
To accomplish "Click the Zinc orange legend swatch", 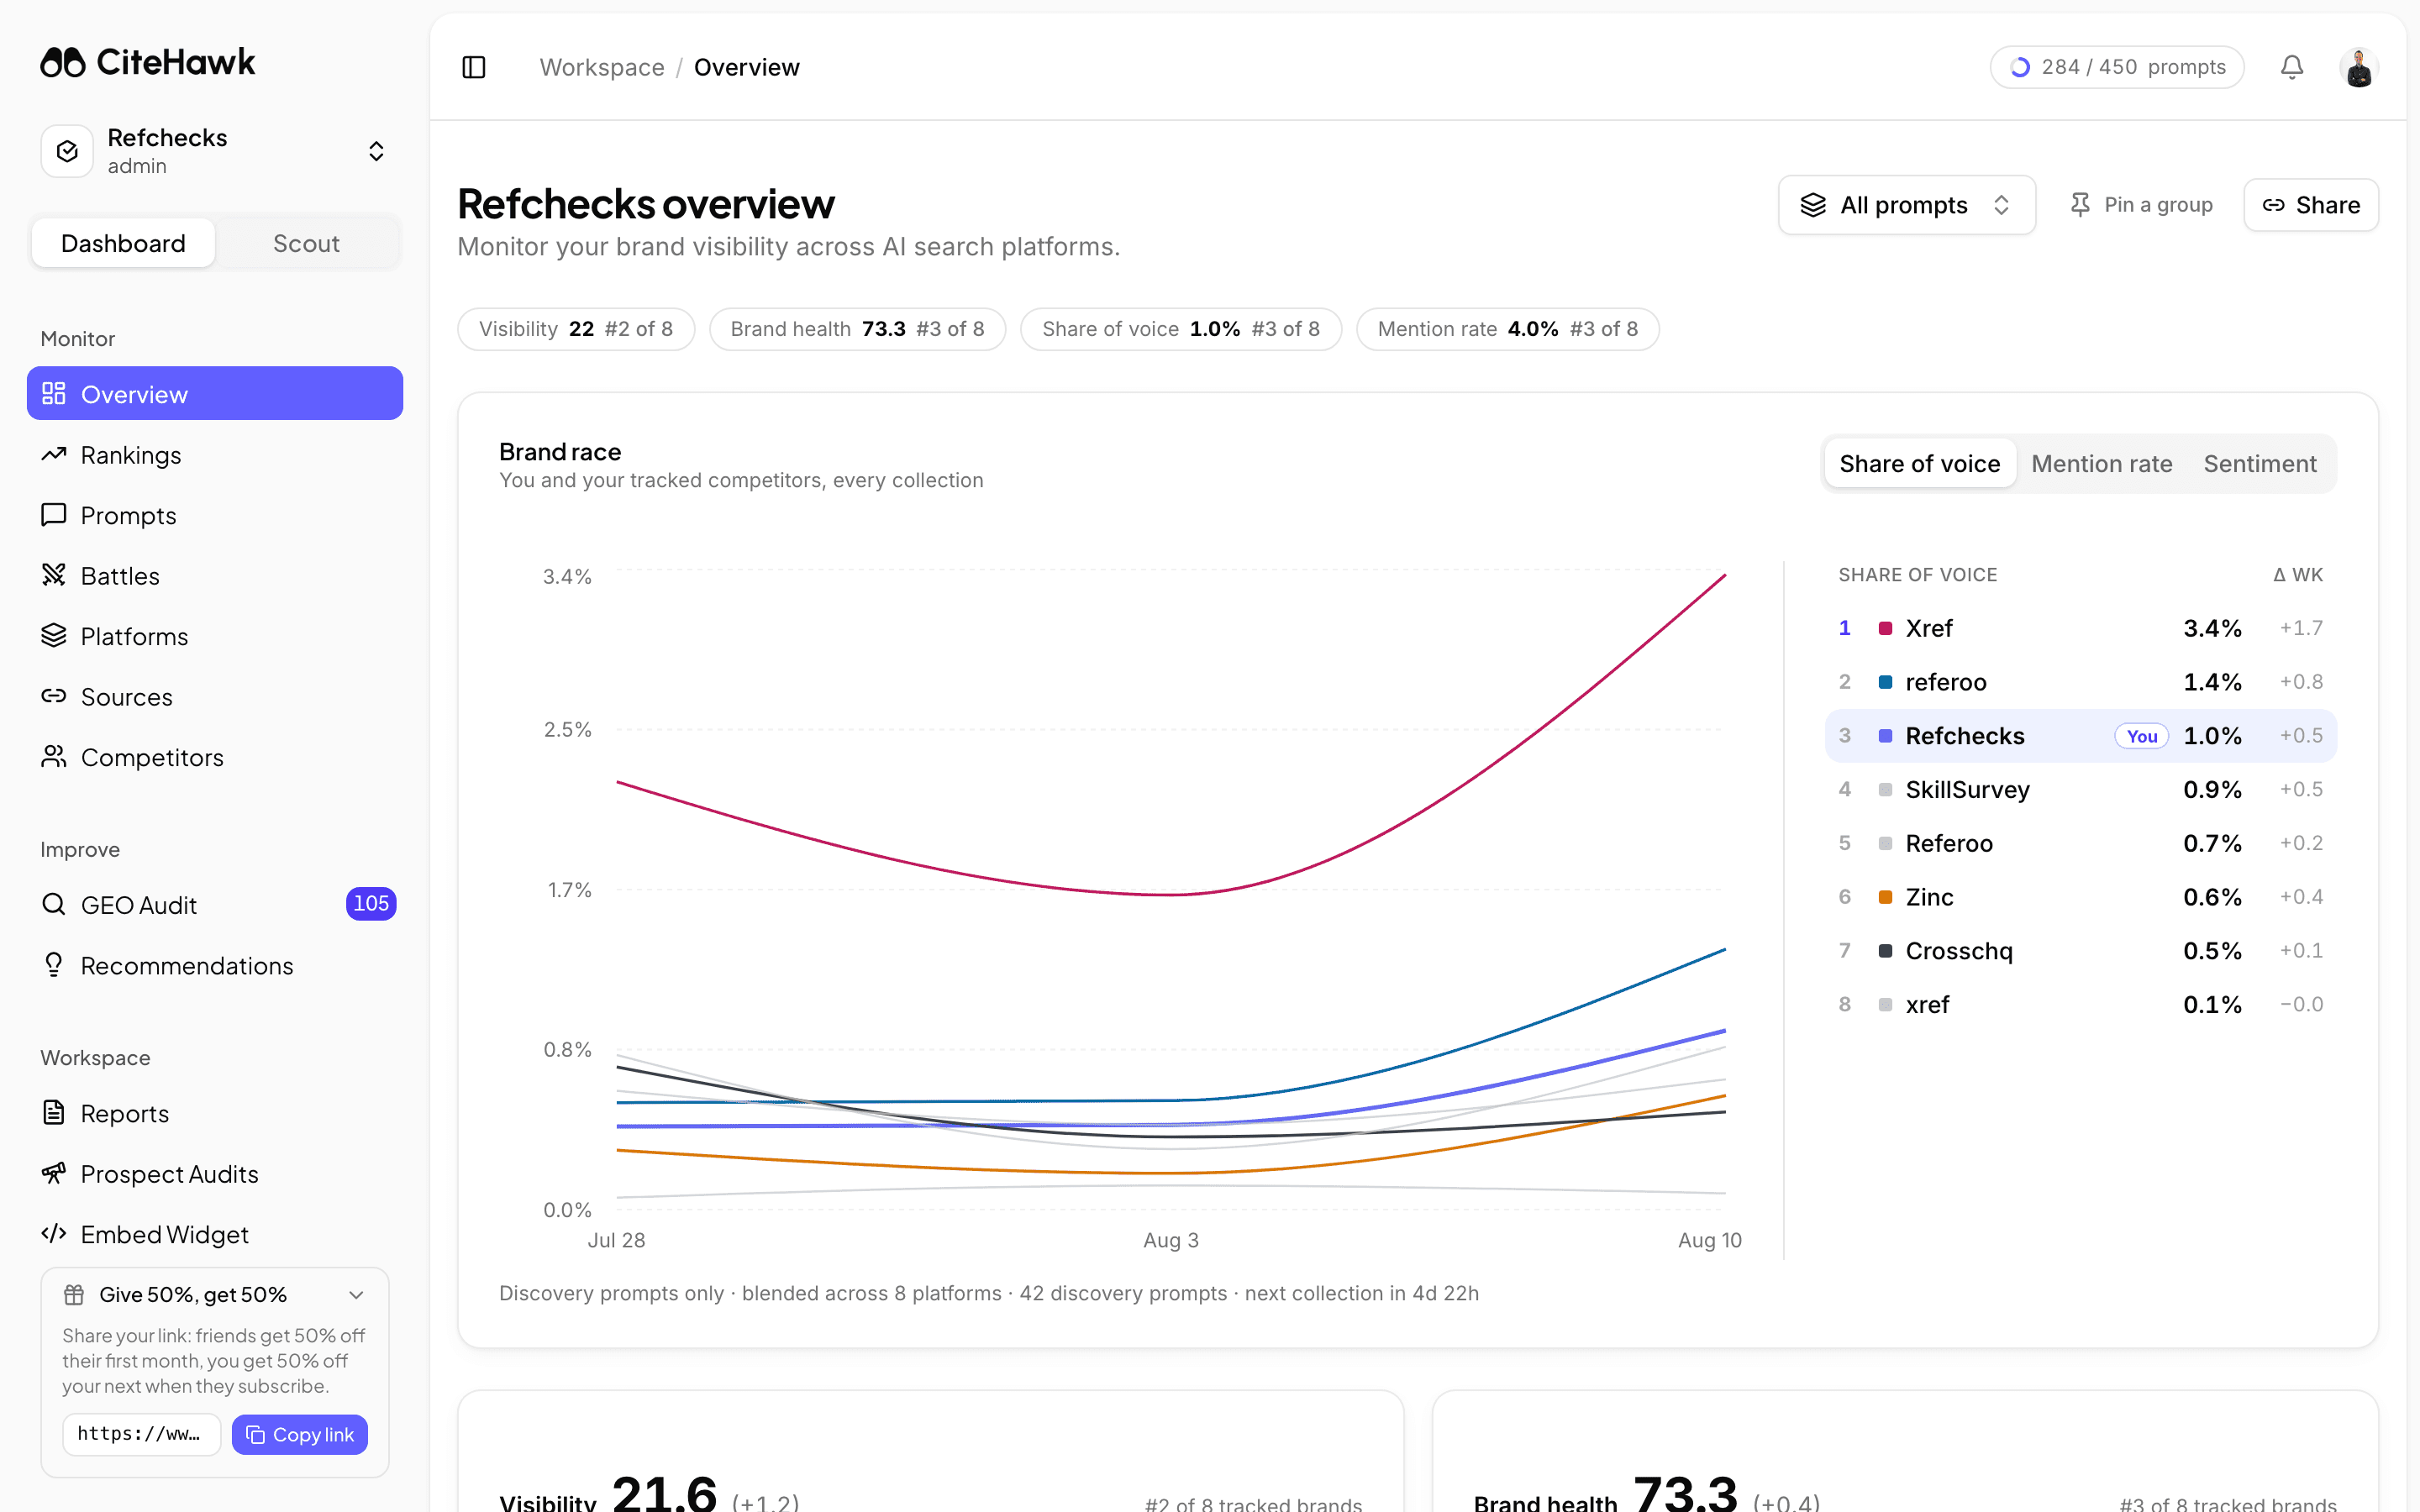I will tap(1885, 897).
